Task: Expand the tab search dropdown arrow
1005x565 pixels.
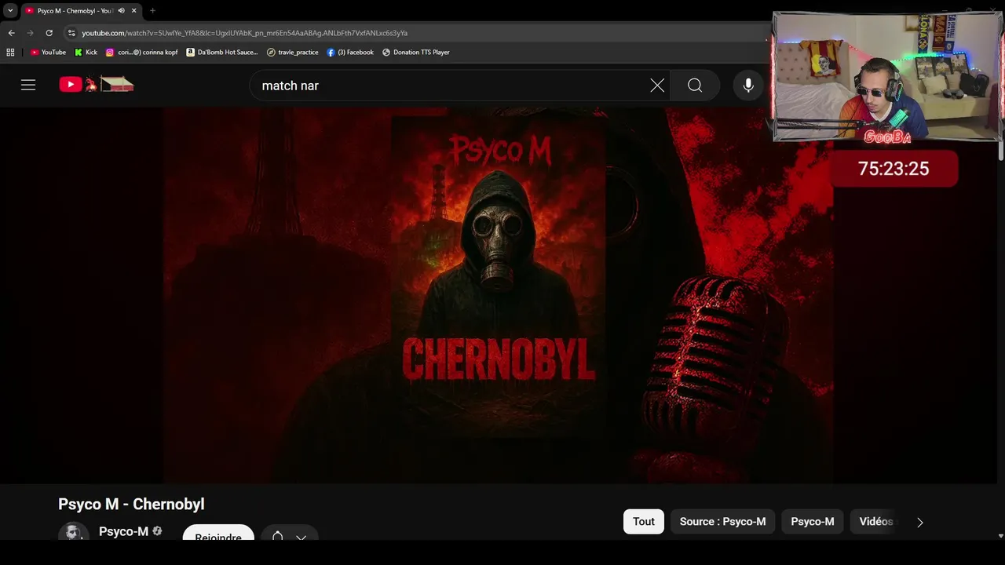Action: click(x=10, y=11)
